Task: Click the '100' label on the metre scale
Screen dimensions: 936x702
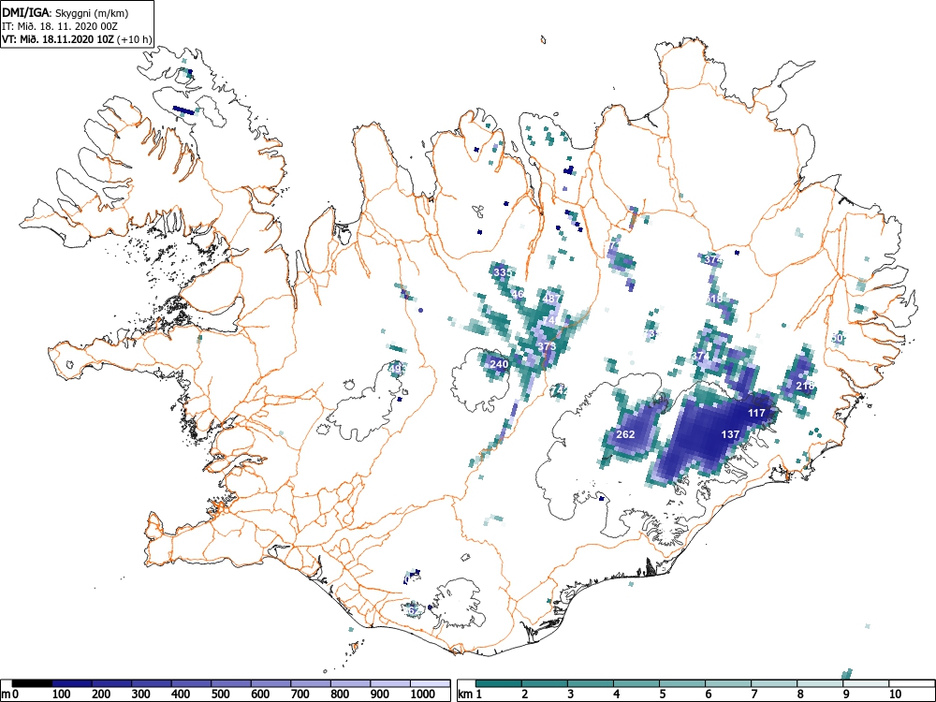Action: pos(62,695)
